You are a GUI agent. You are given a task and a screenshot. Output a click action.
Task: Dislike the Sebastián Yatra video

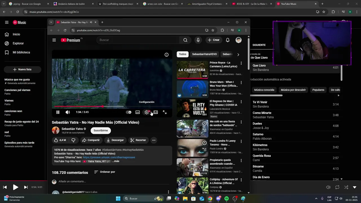coord(73,140)
